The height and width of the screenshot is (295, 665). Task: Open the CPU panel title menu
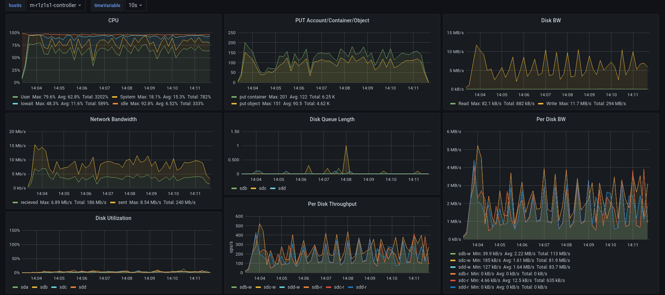coord(113,20)
